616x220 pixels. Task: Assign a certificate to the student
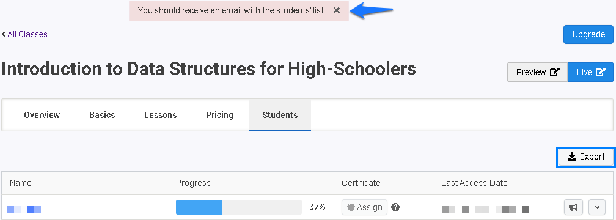click(365, 207)
